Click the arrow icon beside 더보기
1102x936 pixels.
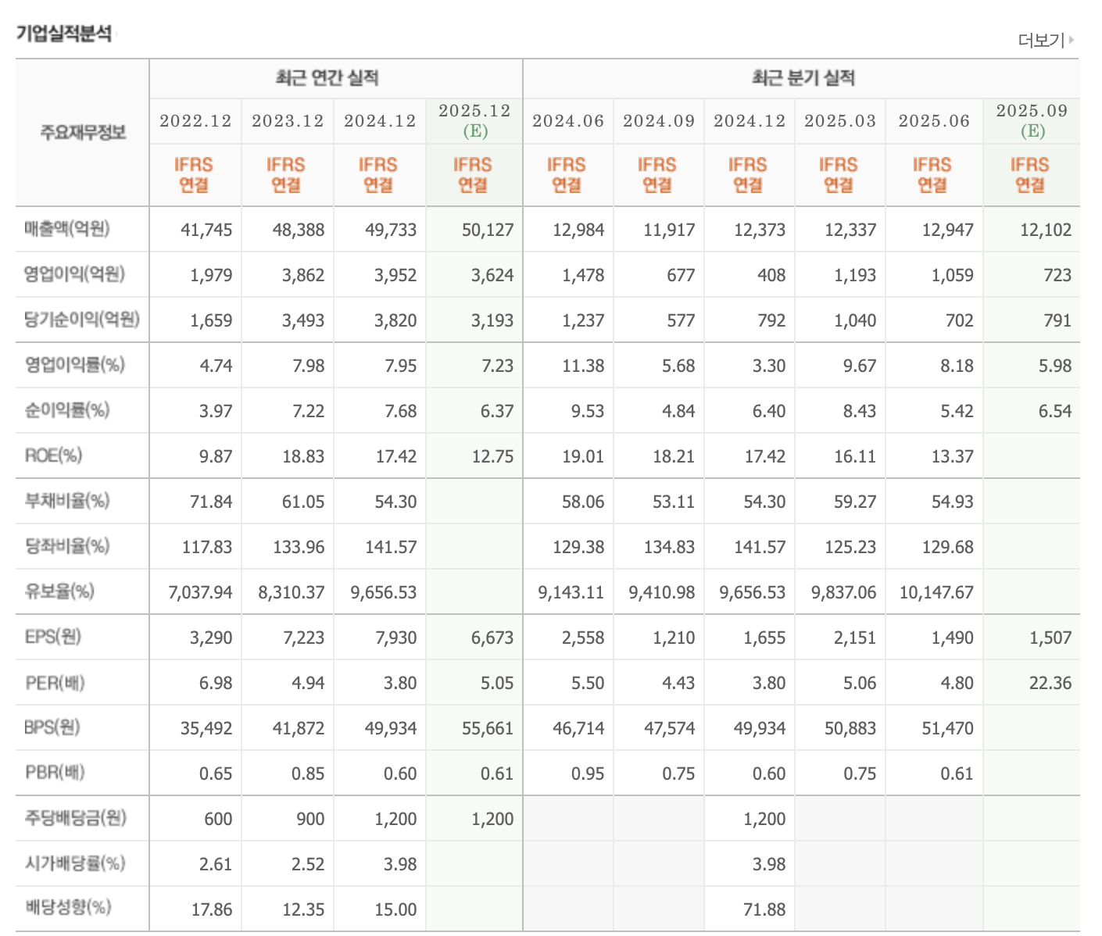[x=1072, y=39]
